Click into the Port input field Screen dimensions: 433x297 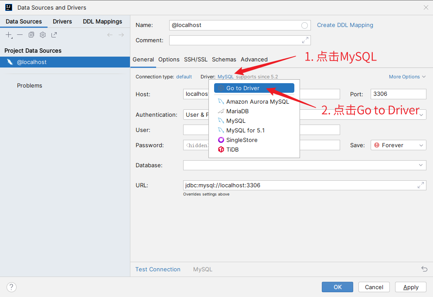pos(398,94)
